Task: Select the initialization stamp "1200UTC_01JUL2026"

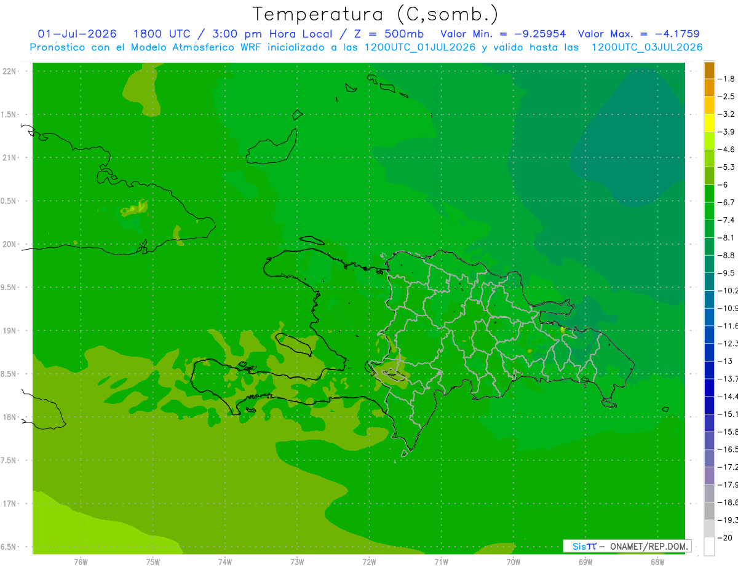Action: [420, 47]
